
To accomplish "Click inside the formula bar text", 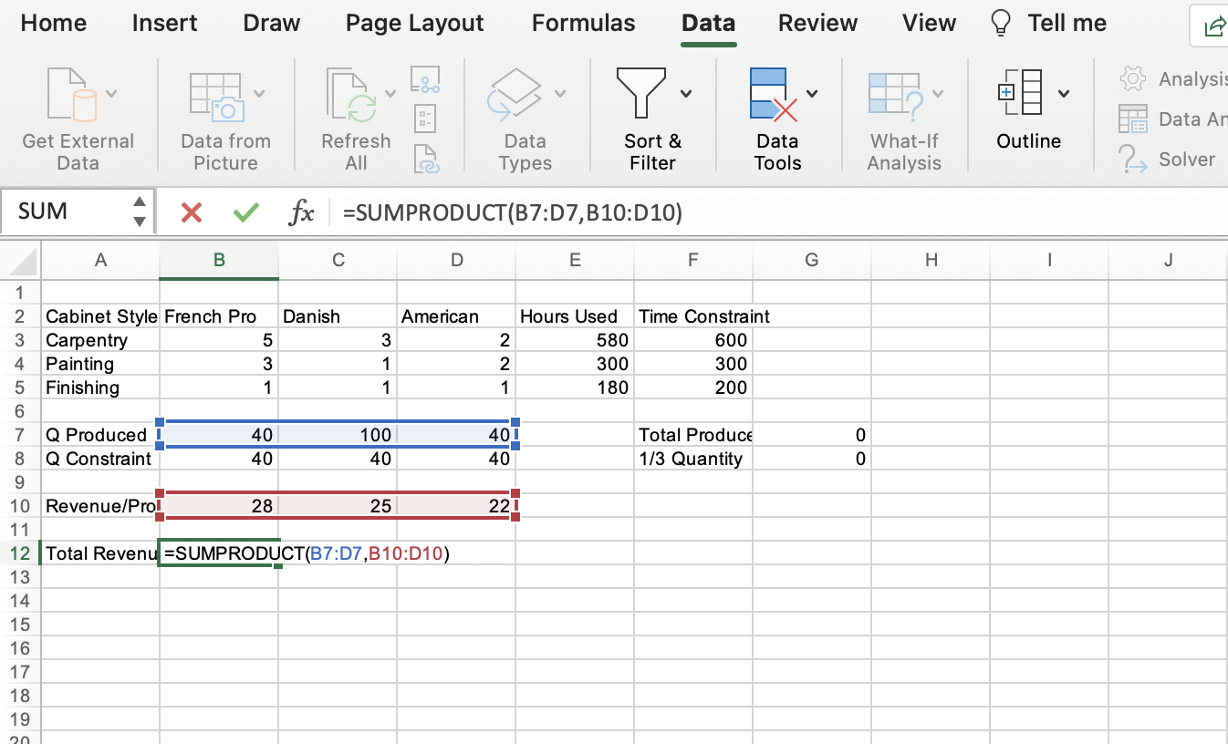I will [512, 213].
